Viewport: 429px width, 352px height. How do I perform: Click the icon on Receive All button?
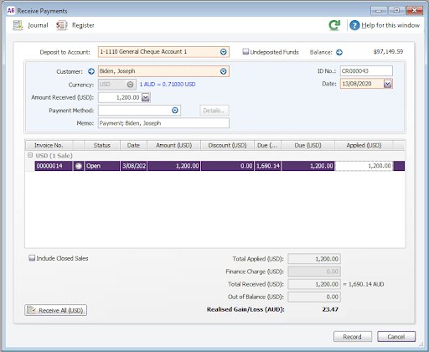pyautogui.click(x=32, y=310)
